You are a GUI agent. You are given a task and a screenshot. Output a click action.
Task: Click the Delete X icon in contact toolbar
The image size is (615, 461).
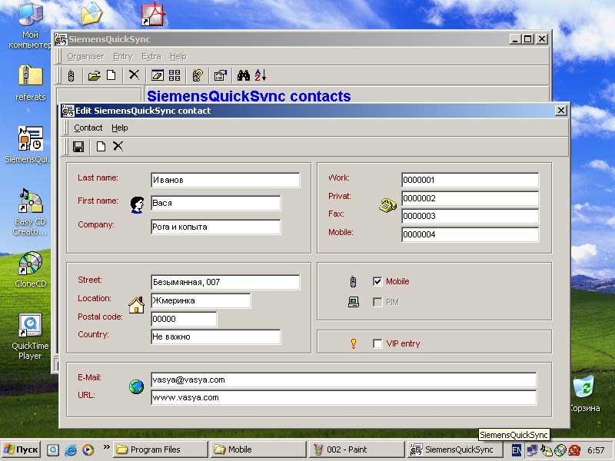[118, 146]
